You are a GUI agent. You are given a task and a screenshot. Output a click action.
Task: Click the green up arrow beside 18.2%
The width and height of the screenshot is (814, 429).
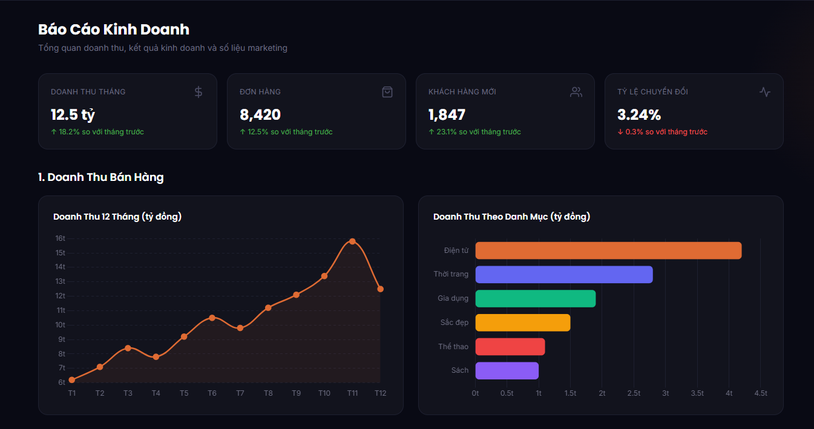coord(54,132)
